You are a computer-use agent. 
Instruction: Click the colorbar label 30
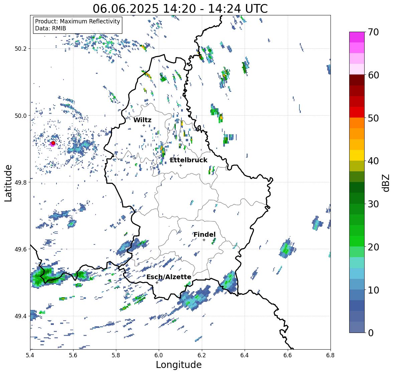(373, 204)
